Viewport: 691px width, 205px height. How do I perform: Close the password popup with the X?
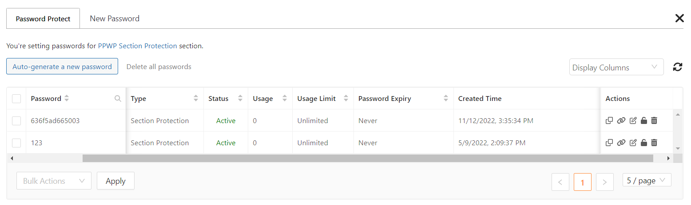point(679,18)
